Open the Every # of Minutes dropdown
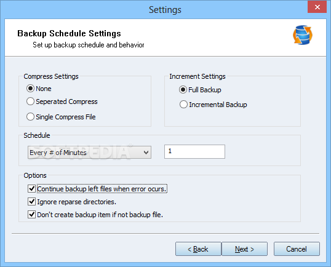The height and width of the screenshot is (267, 331). click(x=89, y=153)
